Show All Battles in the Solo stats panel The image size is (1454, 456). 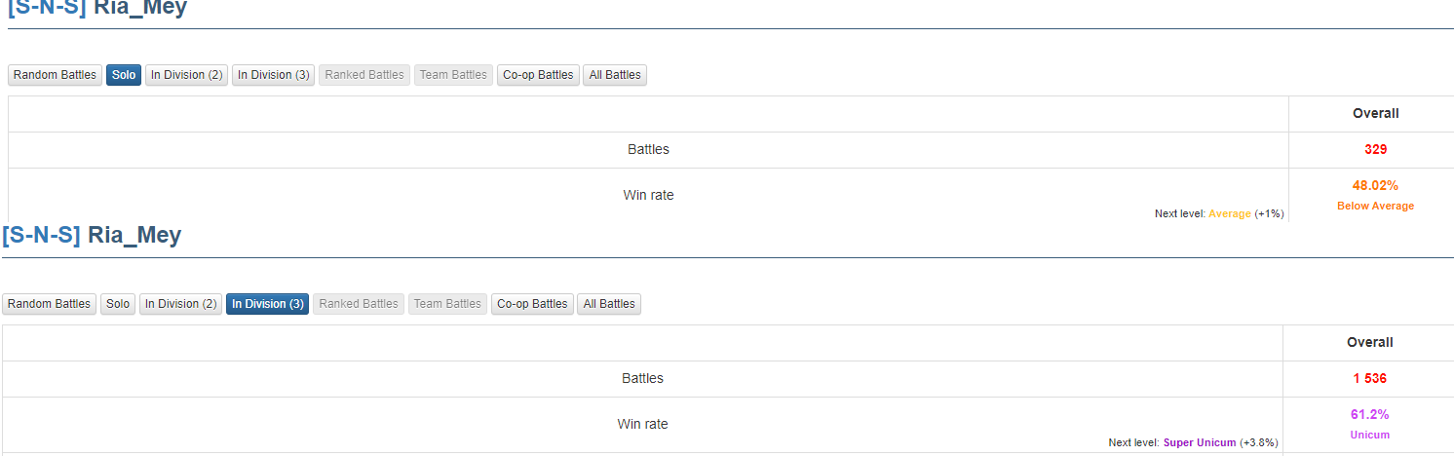615,75
